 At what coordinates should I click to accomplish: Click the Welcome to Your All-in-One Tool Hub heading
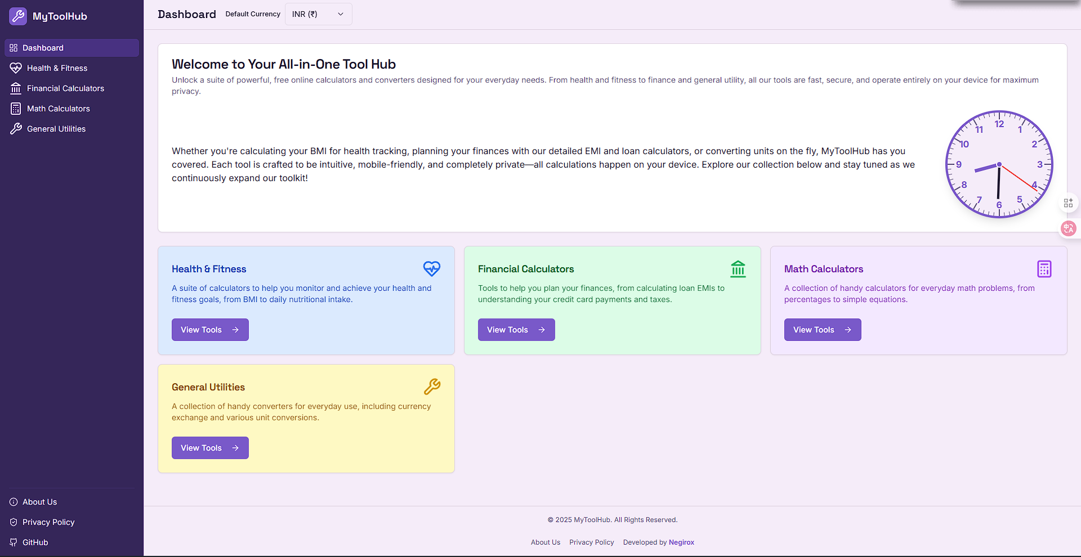pos(284,64)
